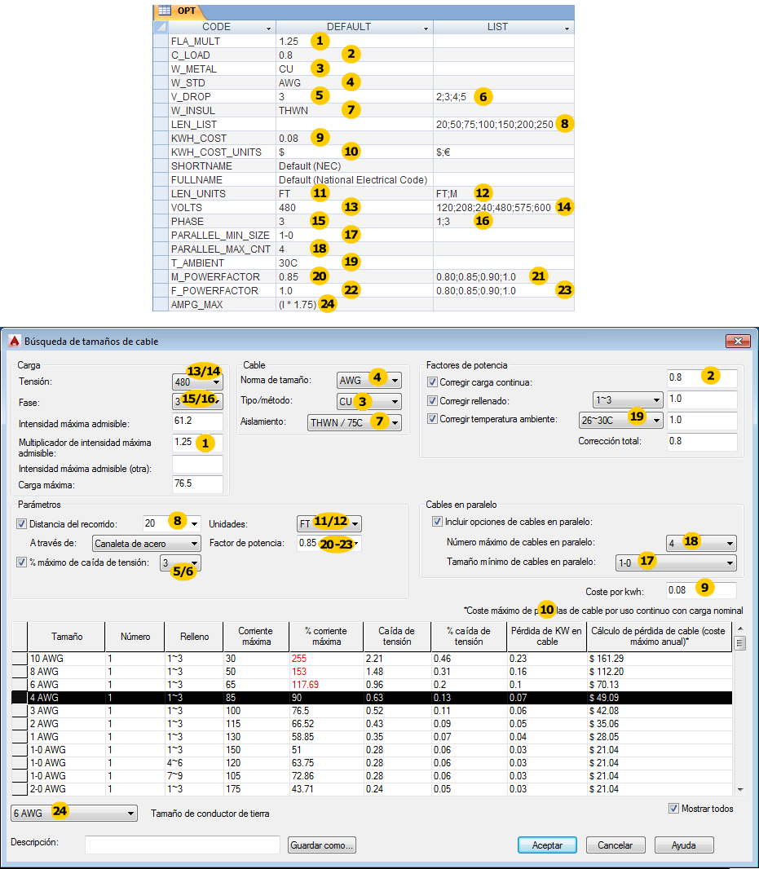Click the Multiplicador de intensidad field 1.25
Image resolution: width=759 pixels, height=869 pixels.
[197, 443]
